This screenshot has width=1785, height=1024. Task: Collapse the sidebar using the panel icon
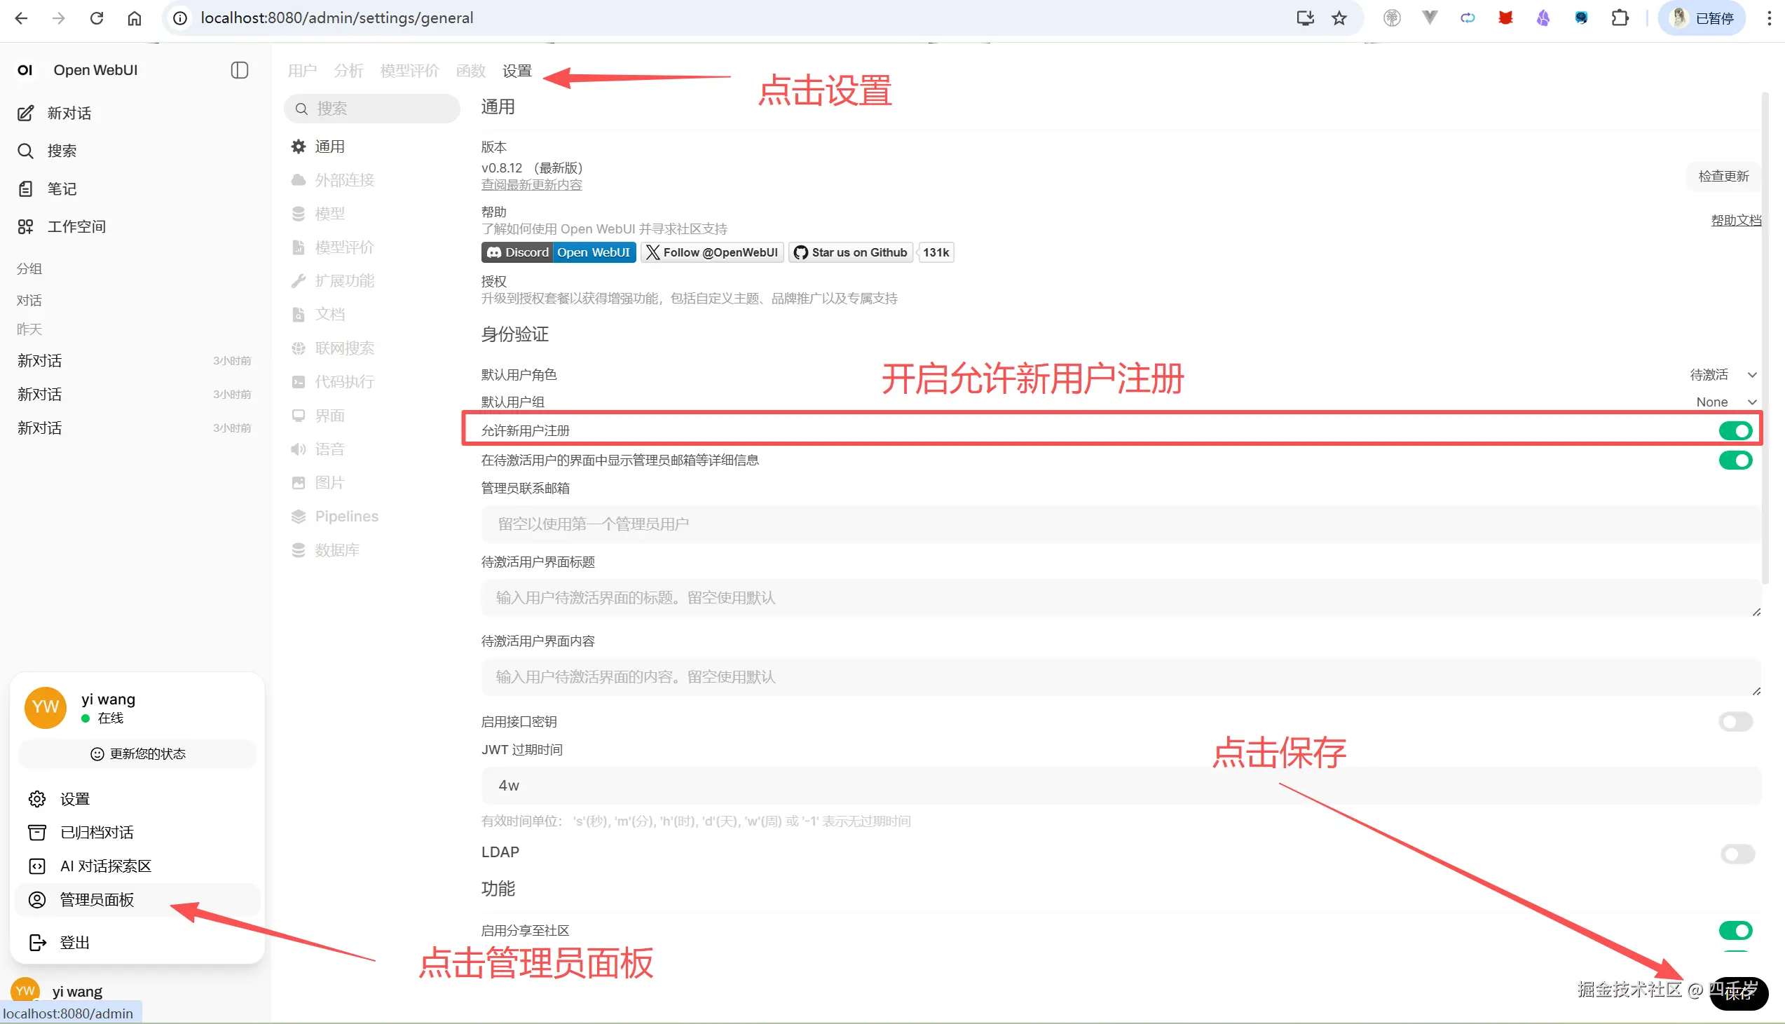239,69
